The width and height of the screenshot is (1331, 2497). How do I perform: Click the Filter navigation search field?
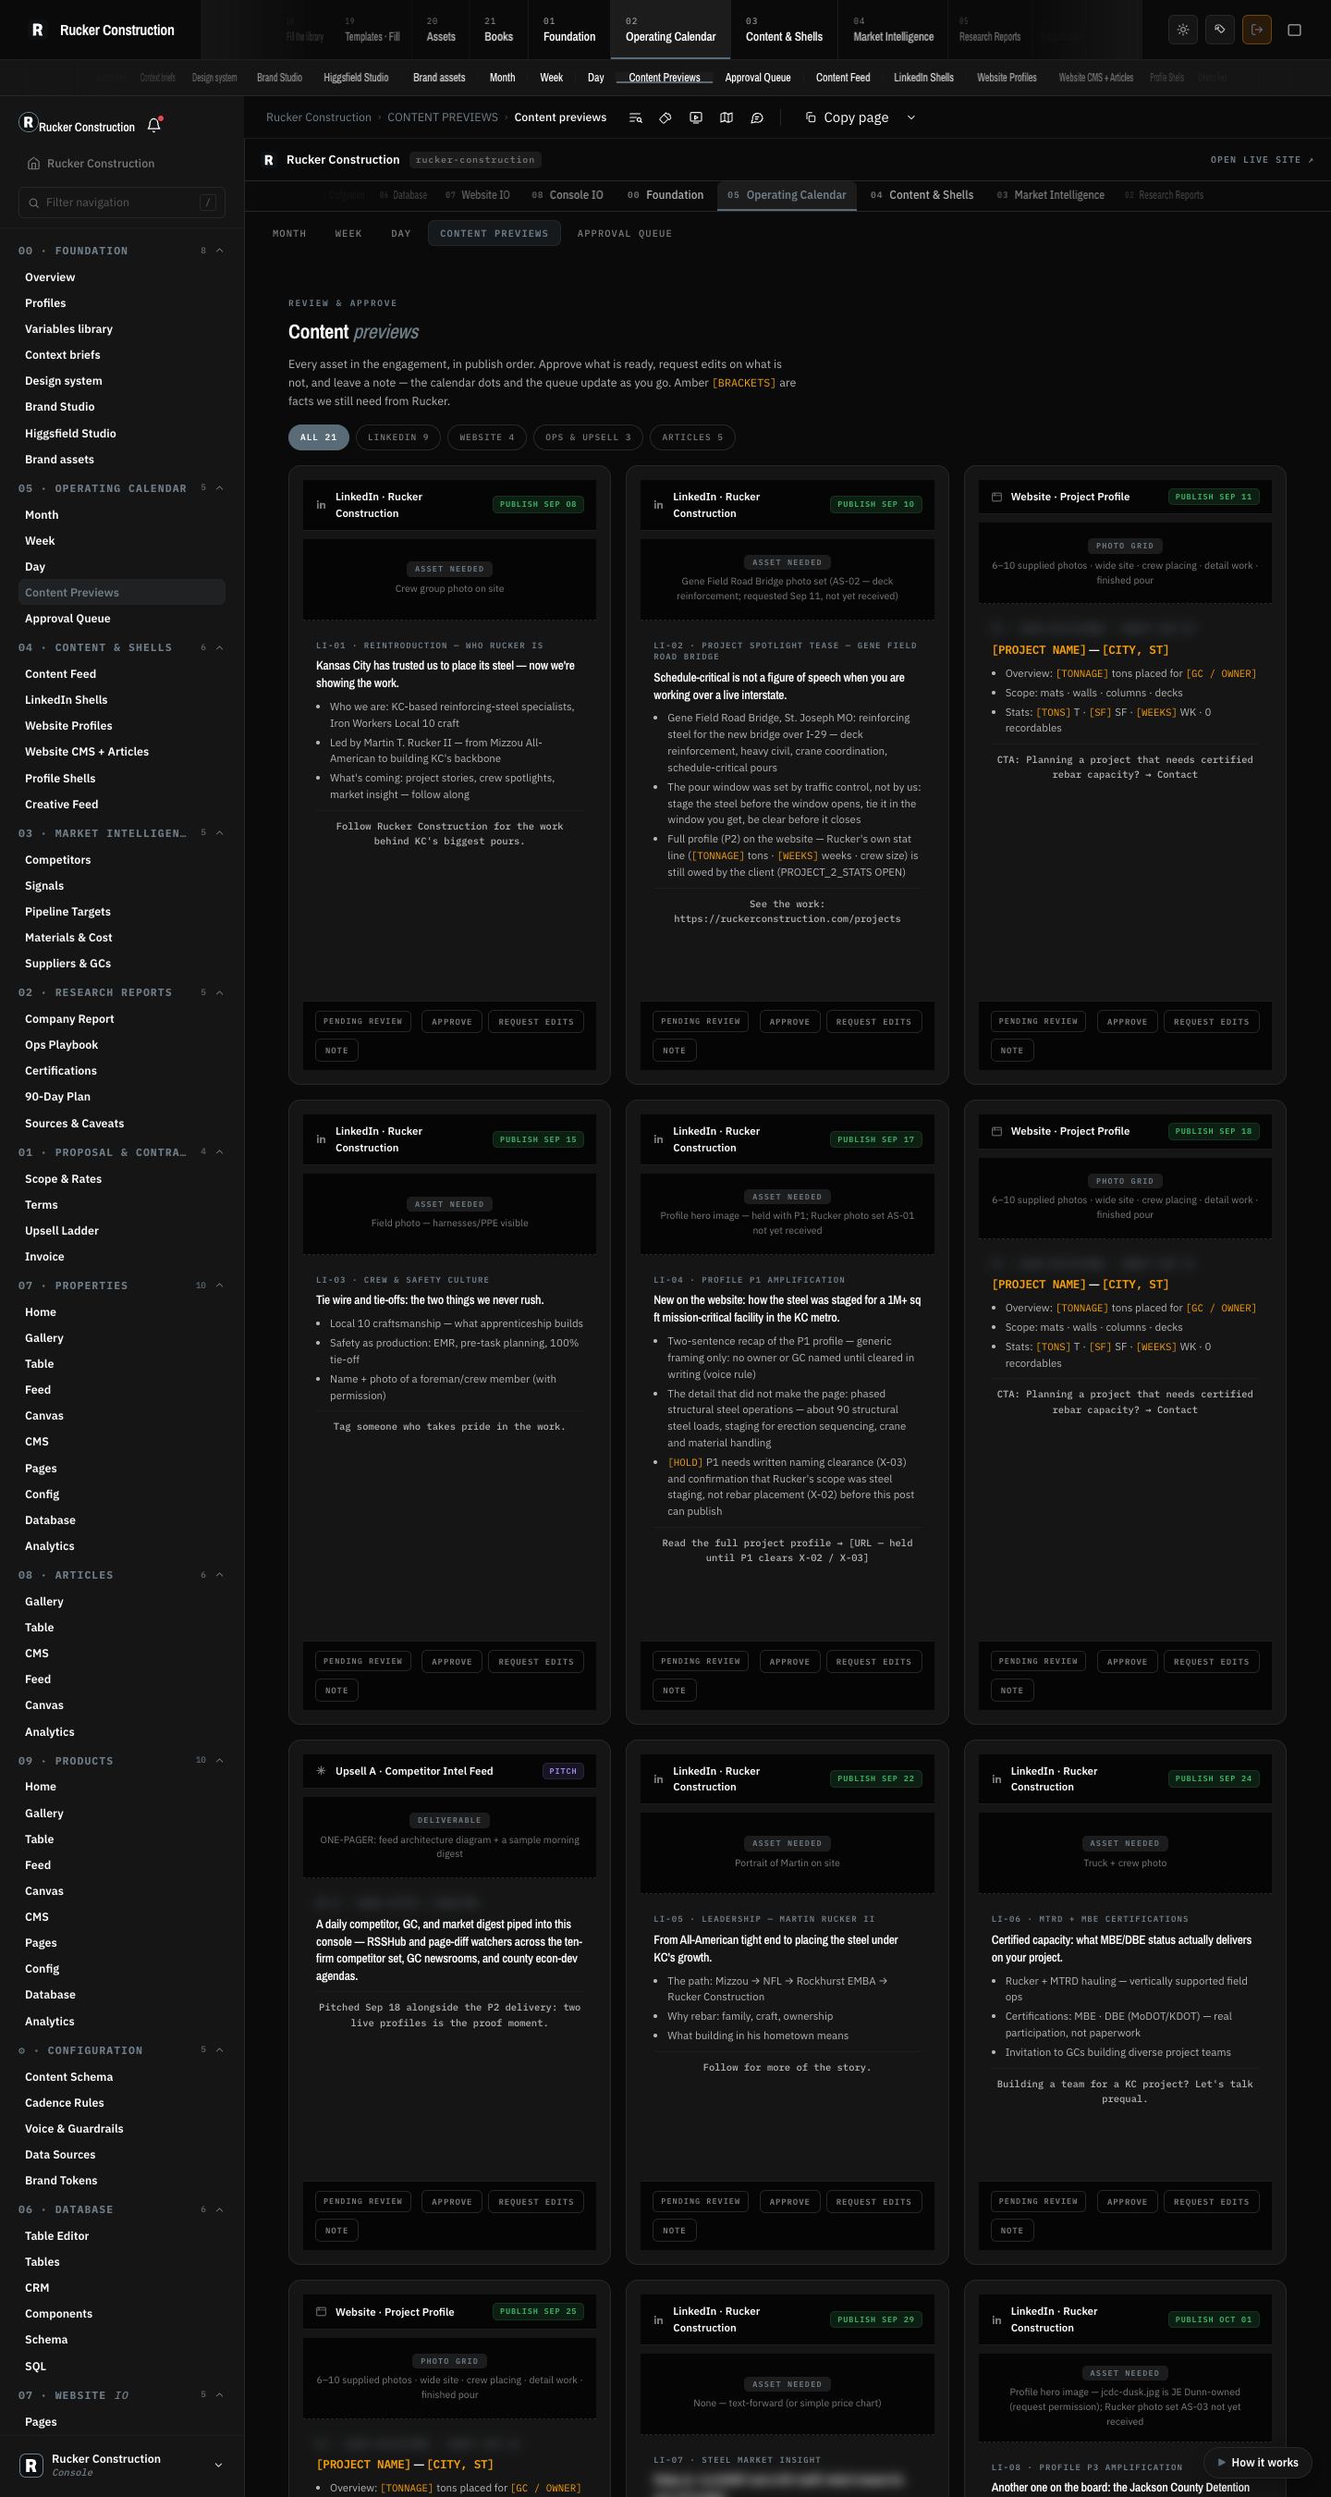122,203
